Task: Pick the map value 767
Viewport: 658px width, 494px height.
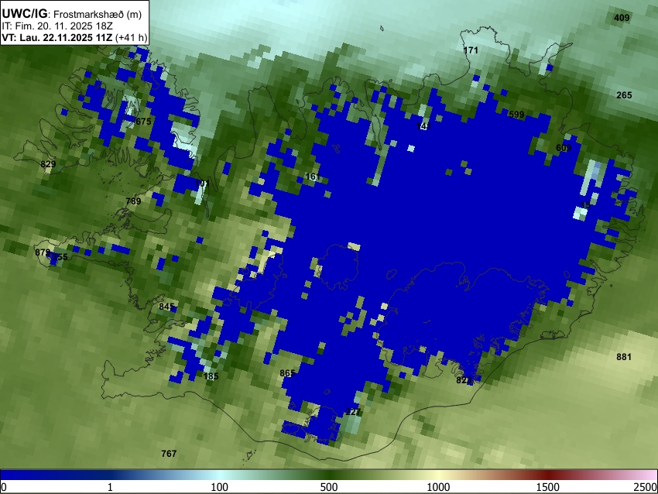Action: (169, 454)
